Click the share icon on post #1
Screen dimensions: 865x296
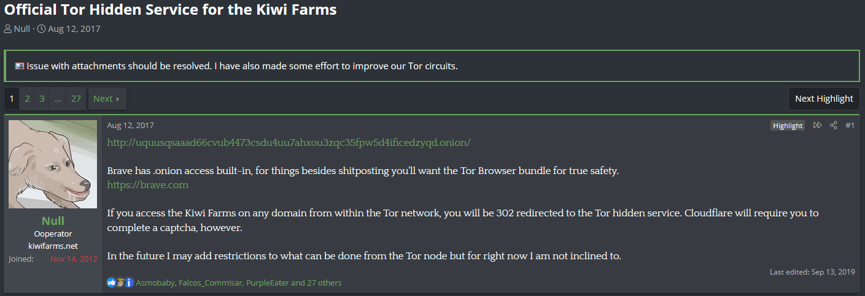834,125
